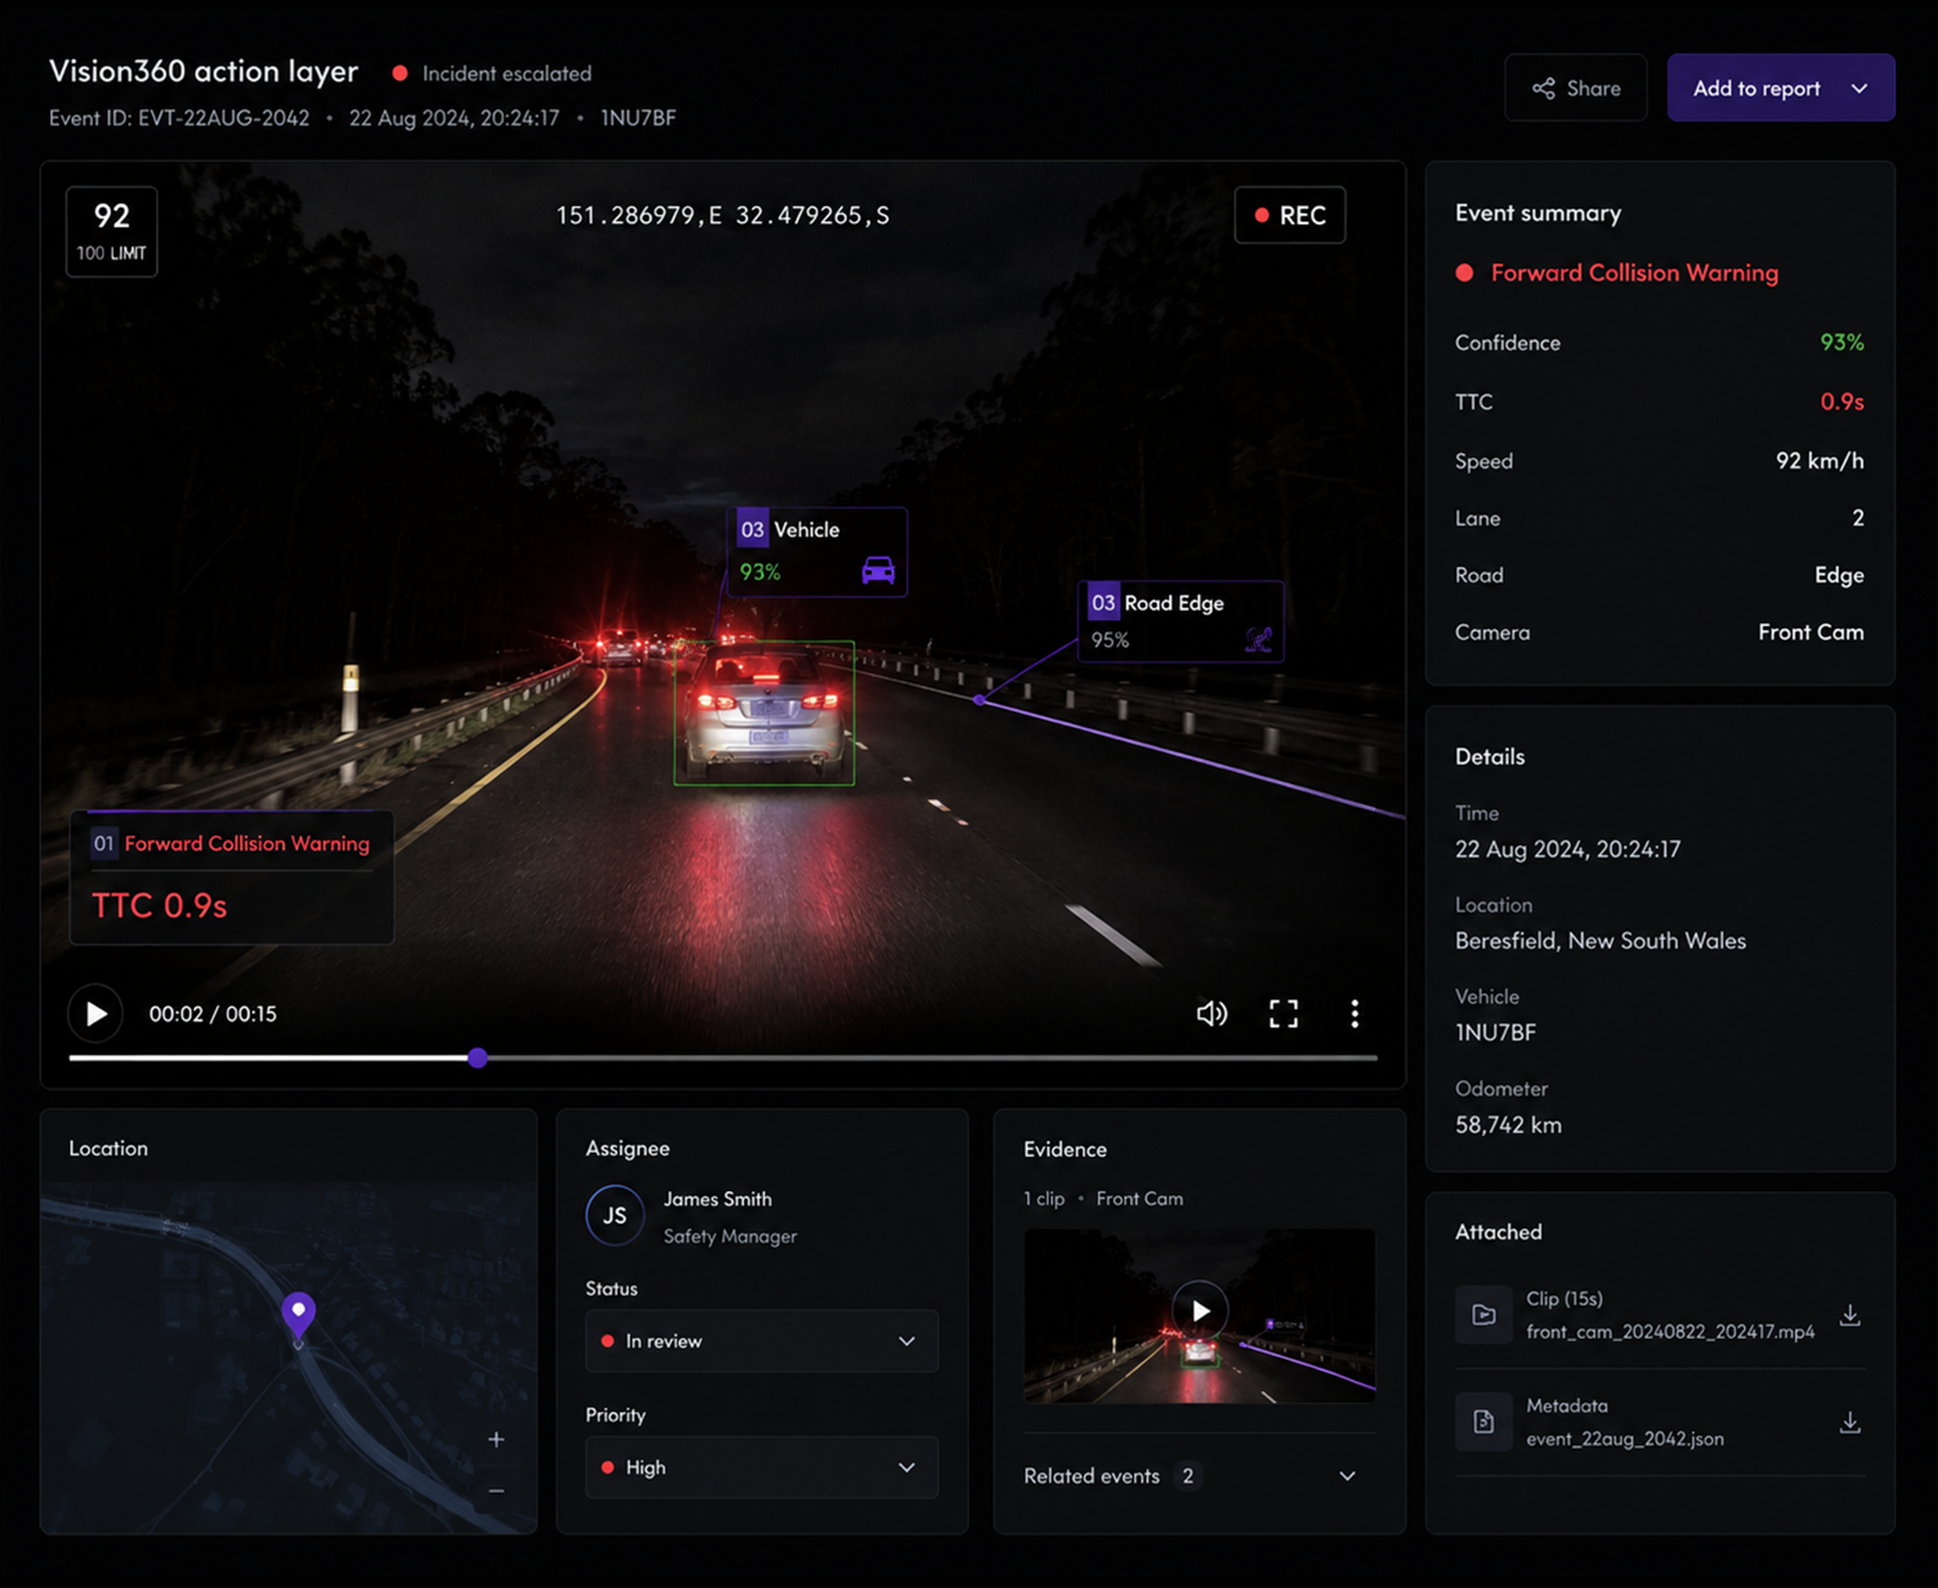Viewport: 1938px width, 1588px height.
Task: Click the Event ID EVT-22AUG-2042 text
Action: (179, 118)
